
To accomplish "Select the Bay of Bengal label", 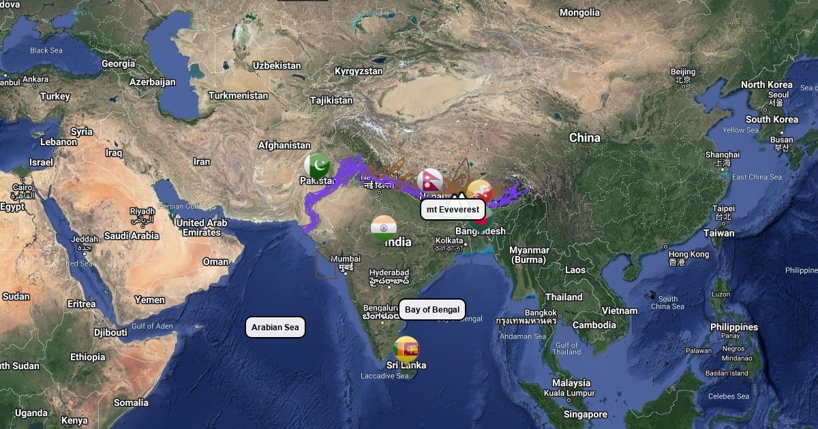I will 432,310.
